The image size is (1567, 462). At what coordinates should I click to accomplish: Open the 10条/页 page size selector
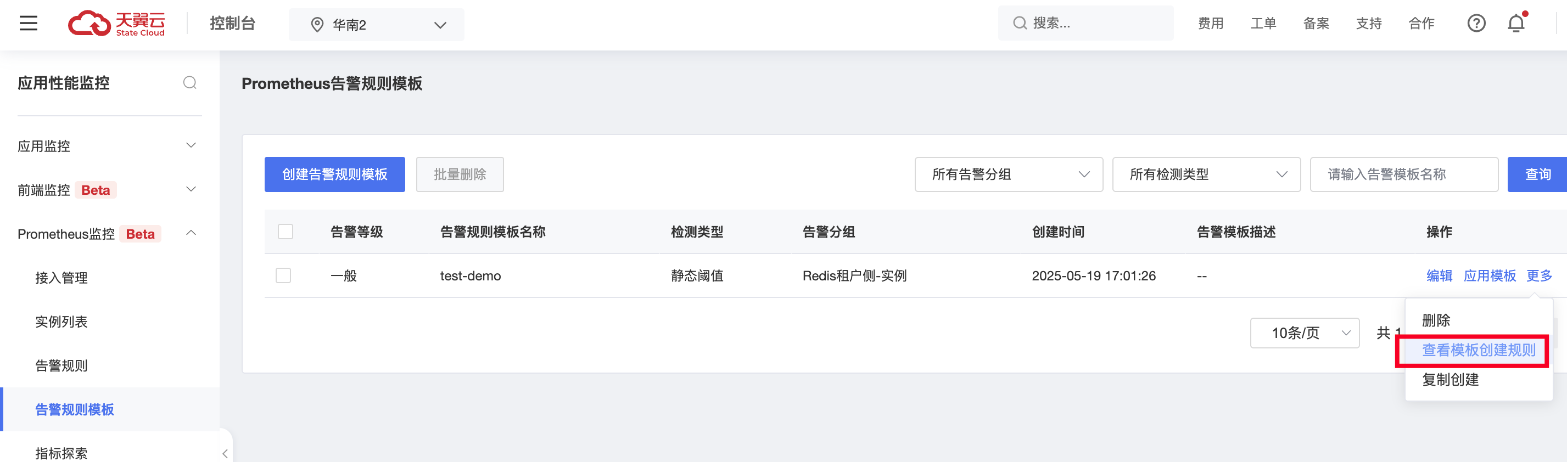pos(1305,333)
